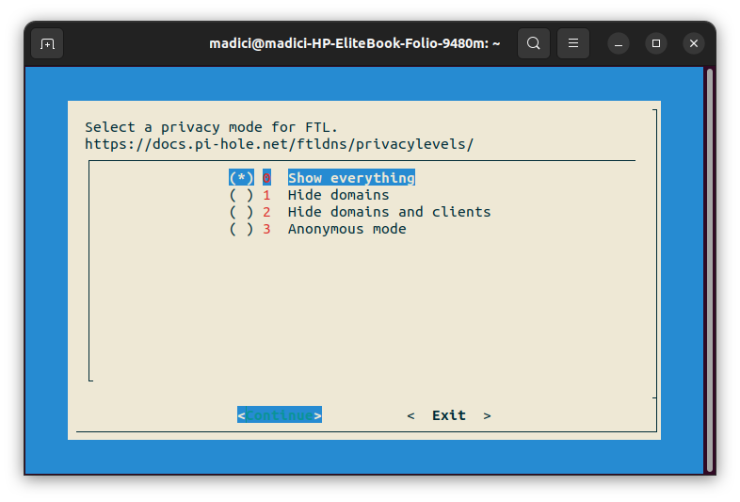Maximize the terminal window

(656, 43)
